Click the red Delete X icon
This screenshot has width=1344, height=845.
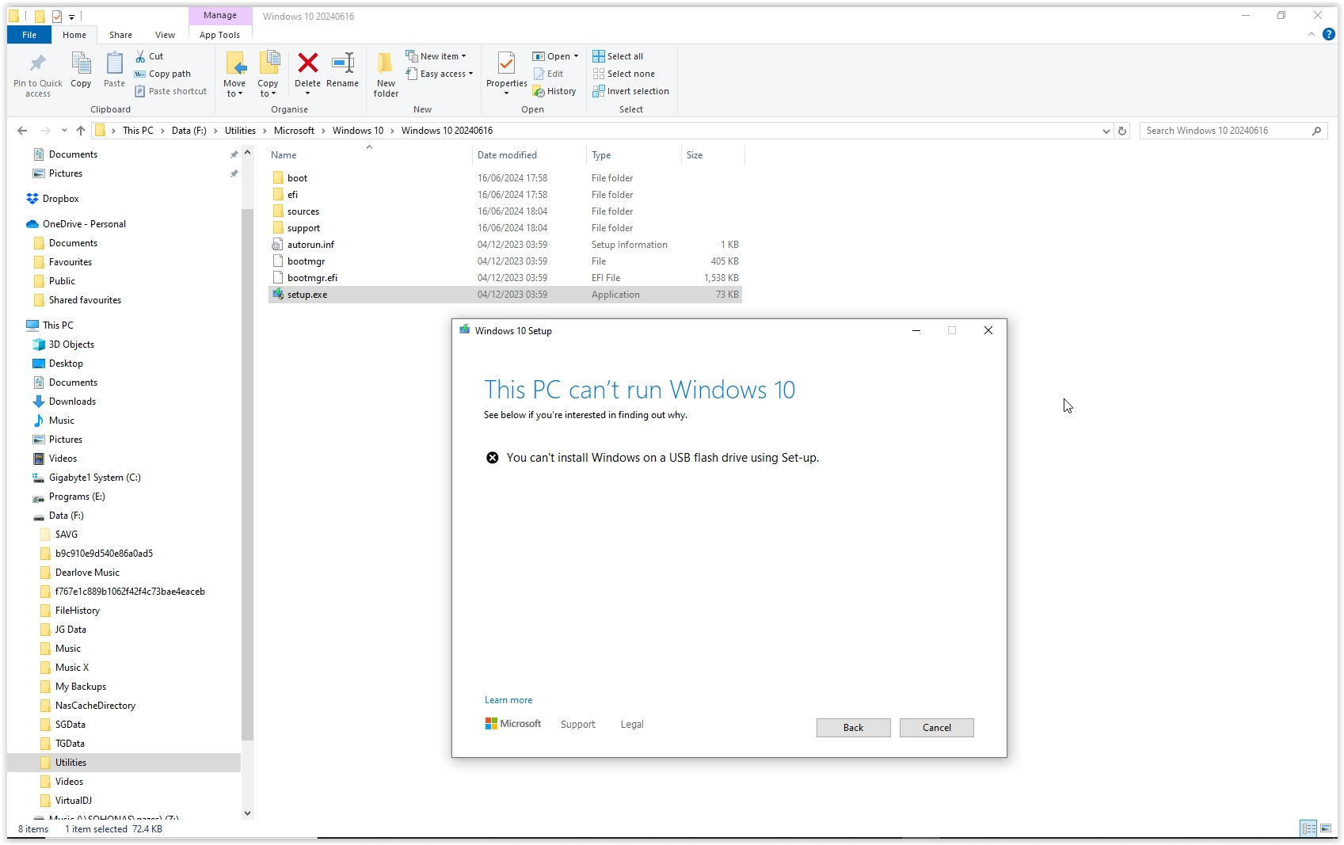pos(307,63)
